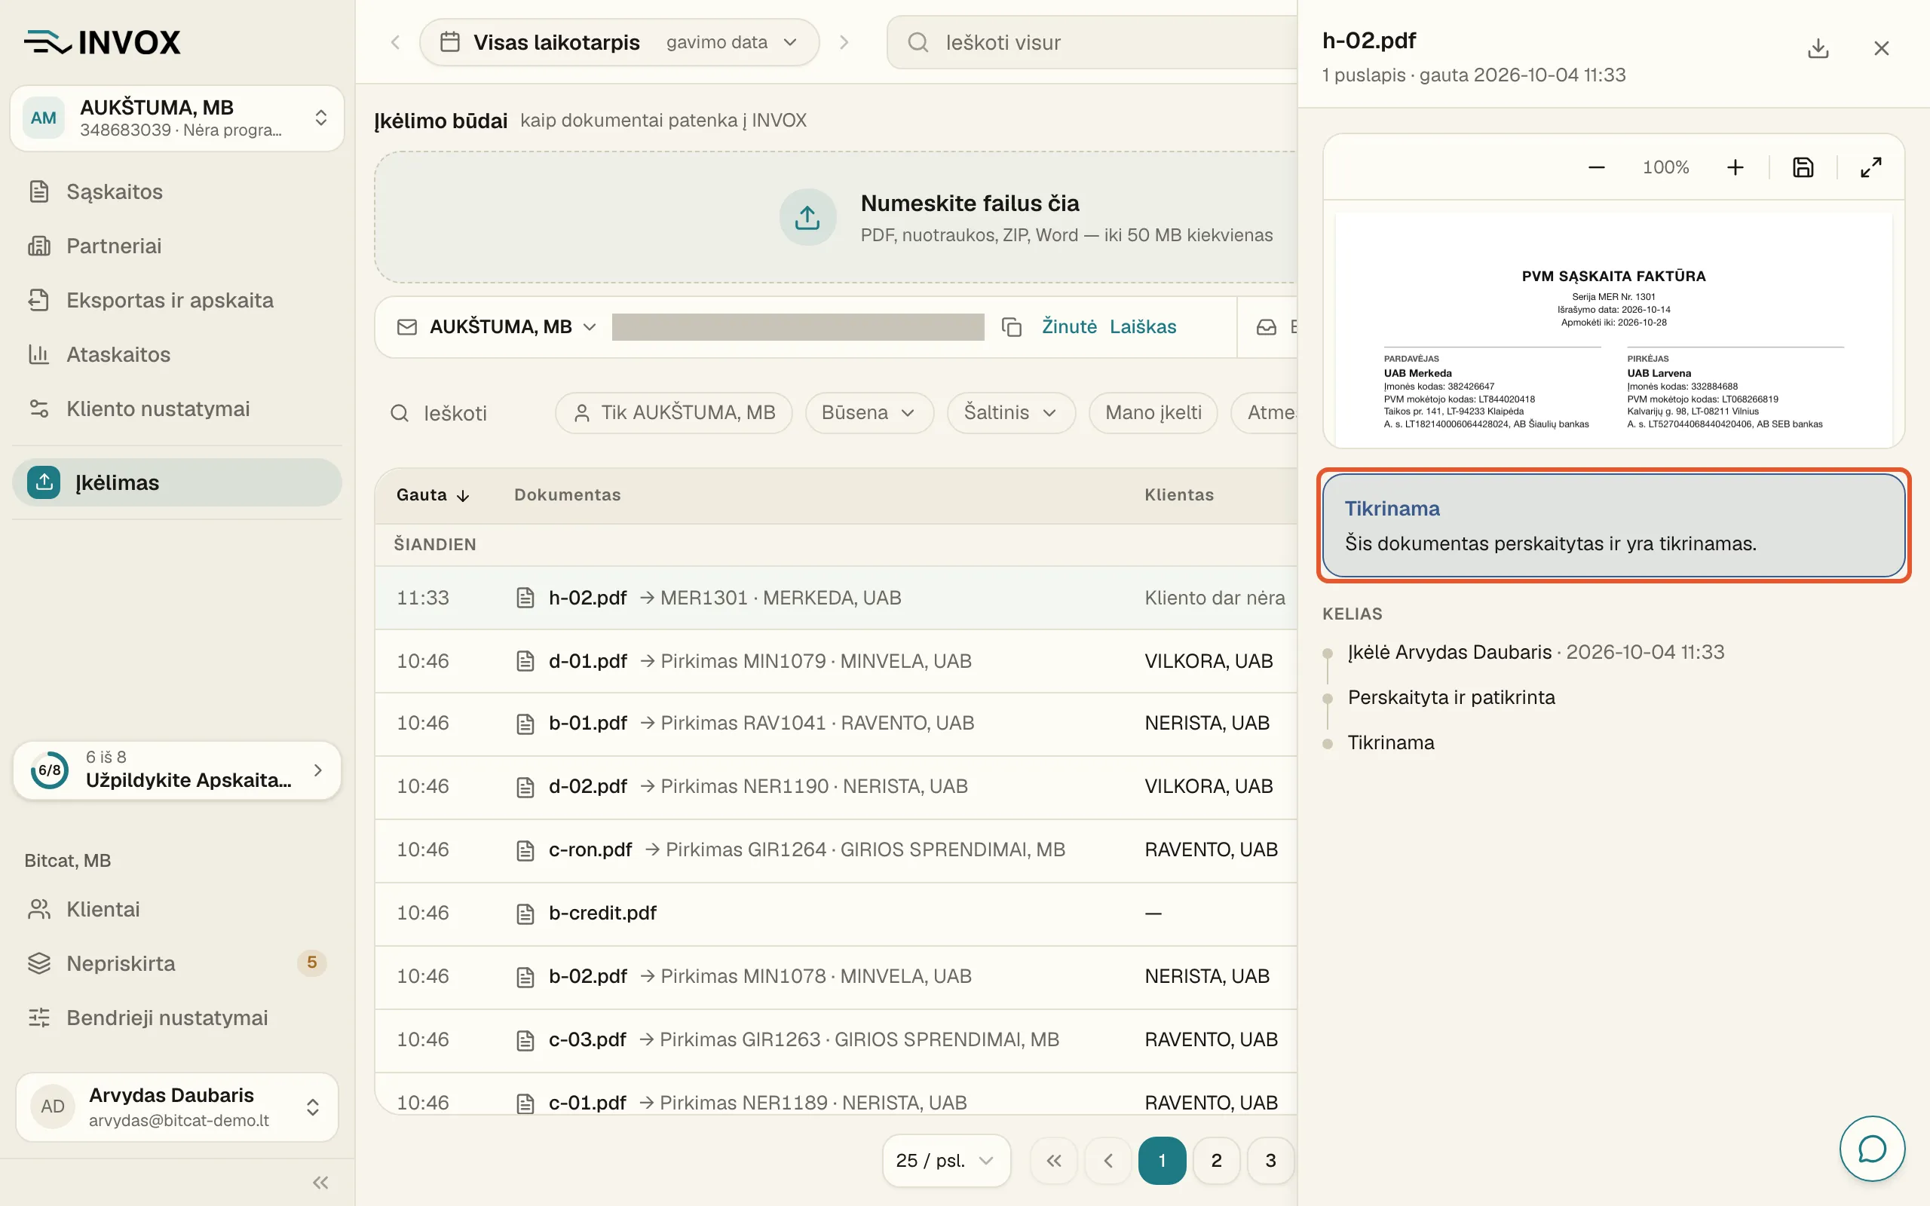Open Klientai under Bitcat, MB

[177, 909]
